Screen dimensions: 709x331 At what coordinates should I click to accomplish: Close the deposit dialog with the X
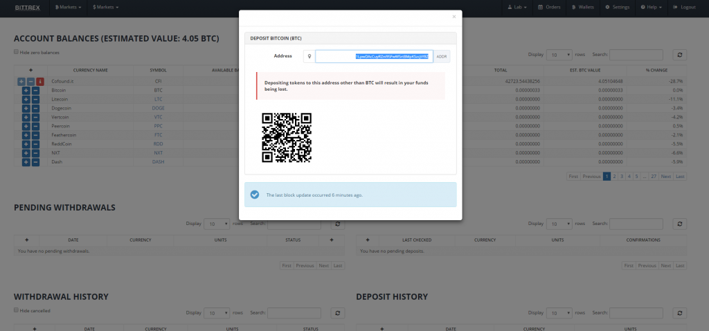coord(454,17)
